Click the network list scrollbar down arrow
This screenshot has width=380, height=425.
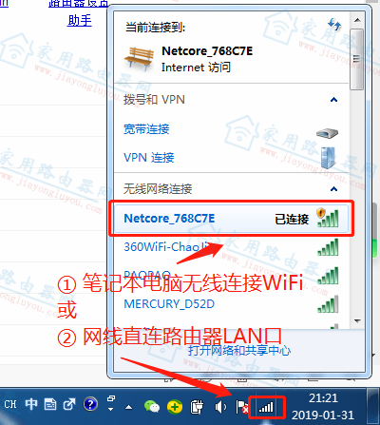pos(357,321)
